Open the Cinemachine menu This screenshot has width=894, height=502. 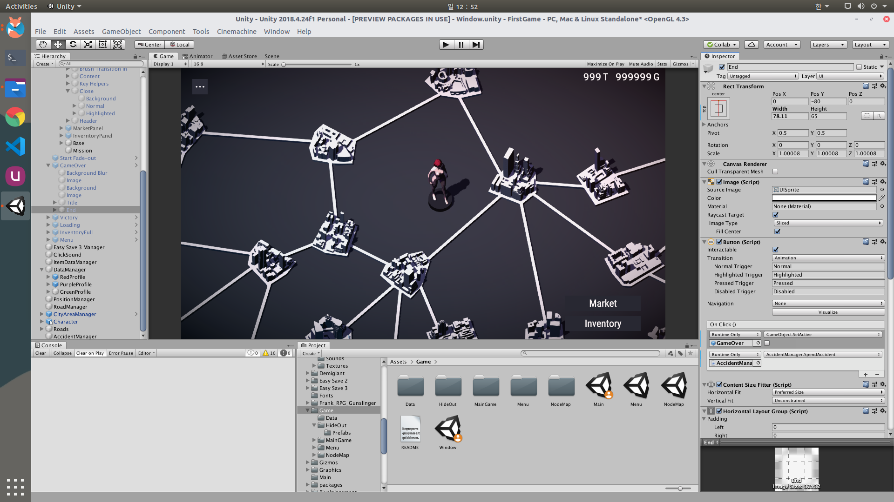(x=237, y=32)
